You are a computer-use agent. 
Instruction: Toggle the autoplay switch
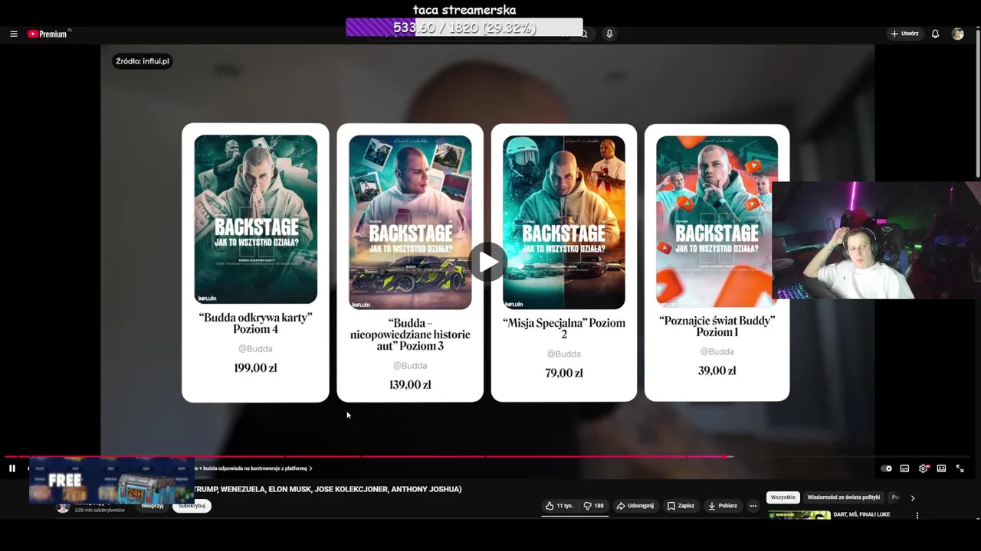(x=887, y=468)
